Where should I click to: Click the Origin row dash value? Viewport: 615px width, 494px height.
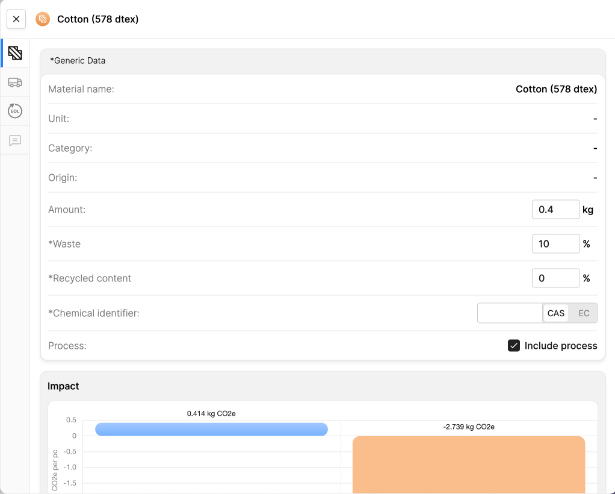click(595, 177)
